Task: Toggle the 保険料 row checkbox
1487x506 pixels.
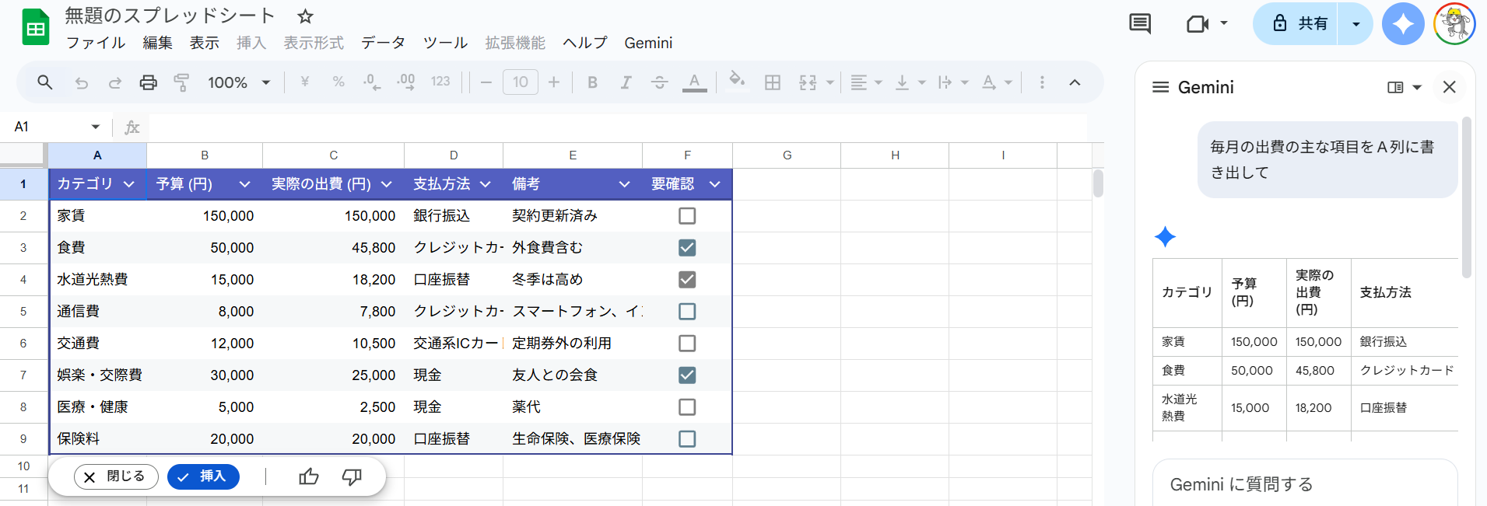Action: coord(686,439)
